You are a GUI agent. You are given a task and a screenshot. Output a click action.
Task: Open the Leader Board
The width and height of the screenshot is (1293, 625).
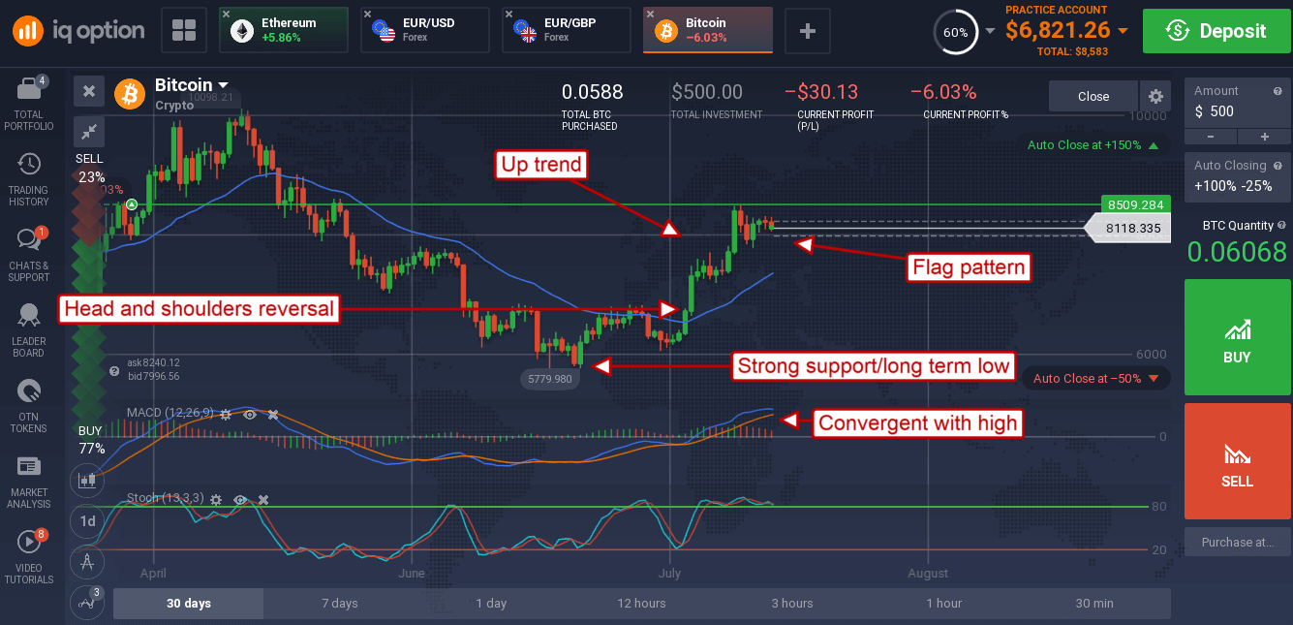pos(29,329)
